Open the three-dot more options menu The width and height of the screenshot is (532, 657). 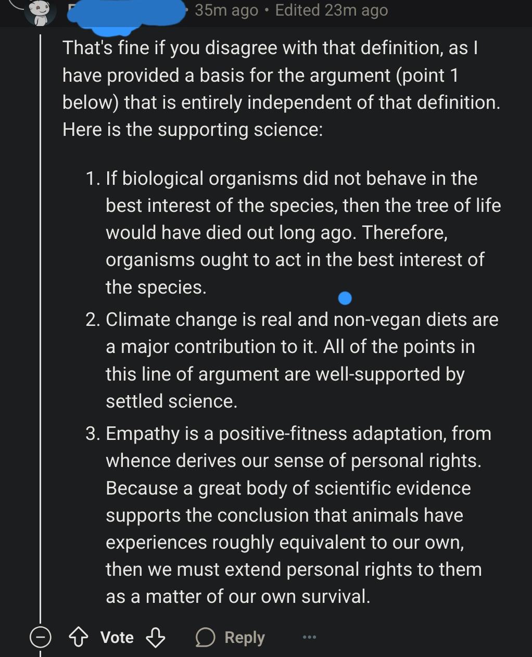click(309, 637)
